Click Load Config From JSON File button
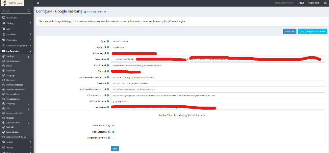 (x=313, y=32)
